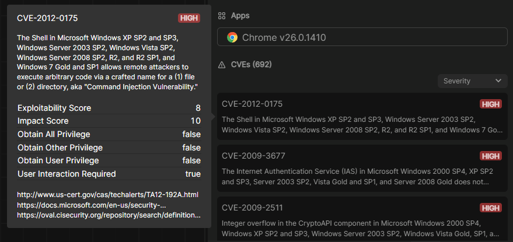Click the Obtain User Privilege row
The height and width of the screenshot is (242, 513).
click(109, 160)
